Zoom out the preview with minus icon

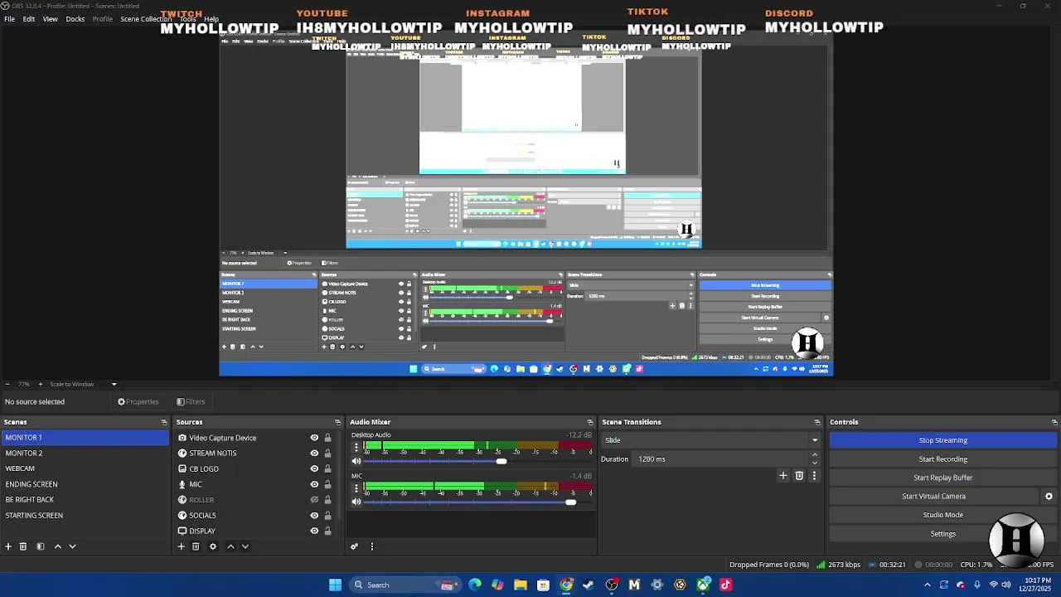point(7,384)
